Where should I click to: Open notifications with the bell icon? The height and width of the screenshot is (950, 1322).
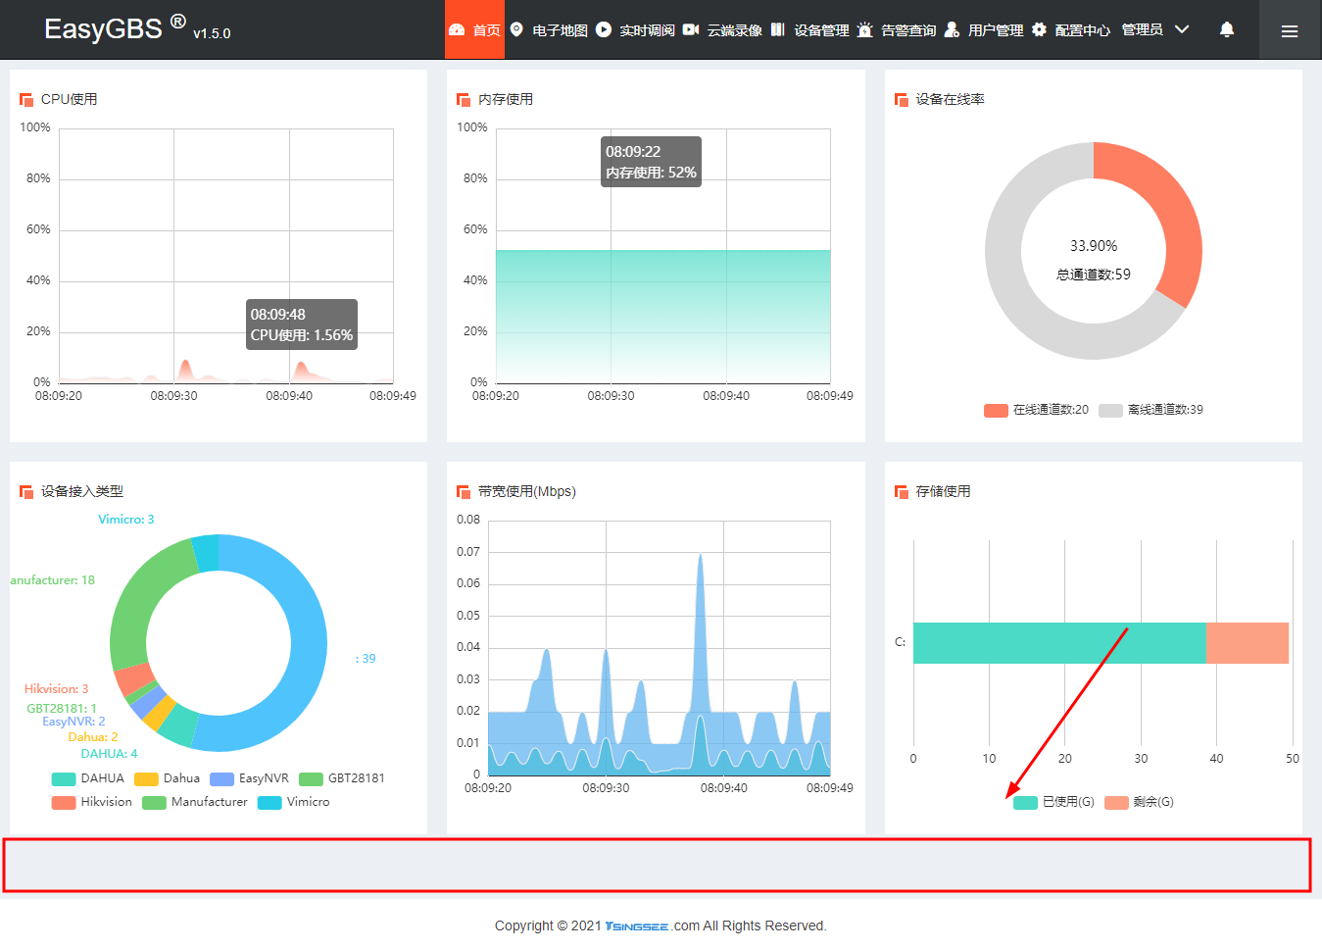pyautogui.click(x=1227, y=29)
